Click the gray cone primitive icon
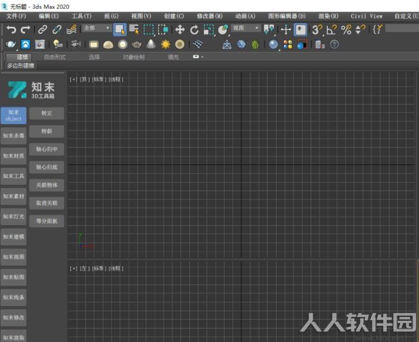 [x=151, y=44]
